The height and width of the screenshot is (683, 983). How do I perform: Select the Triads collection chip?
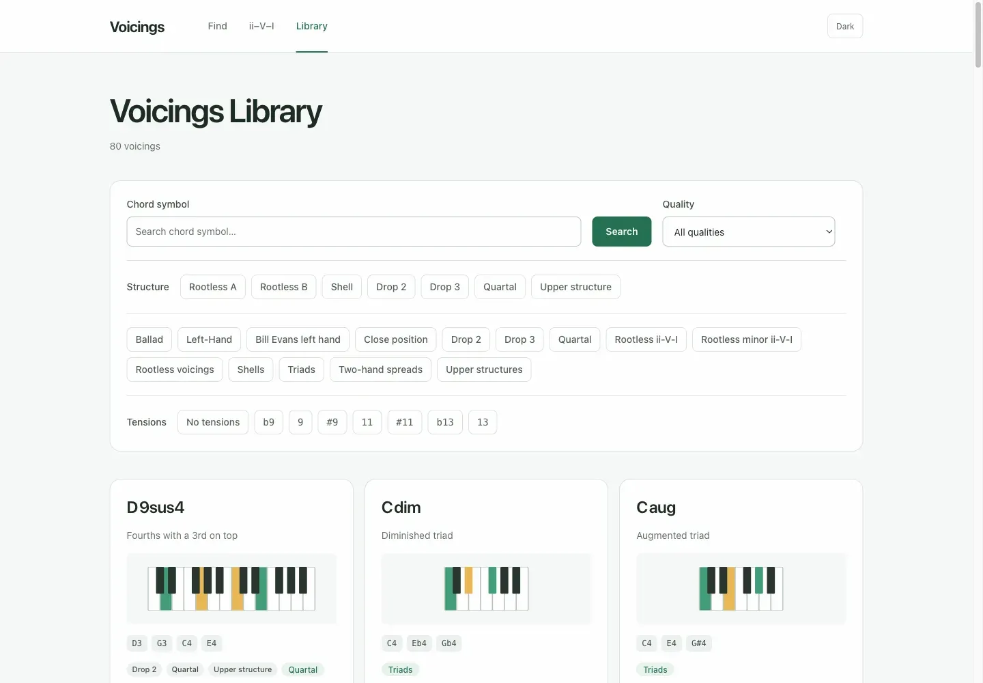[x=302, y=370]
